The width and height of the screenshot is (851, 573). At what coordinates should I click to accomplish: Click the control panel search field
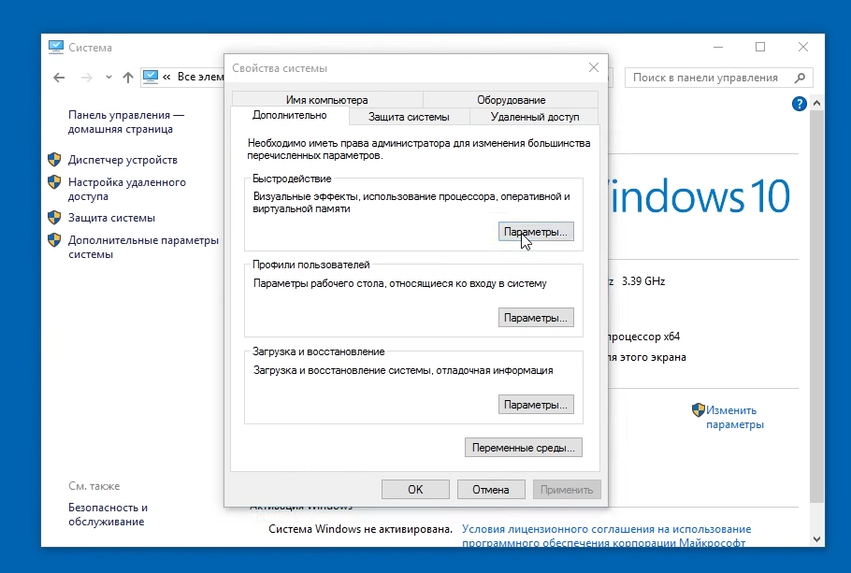706,78
